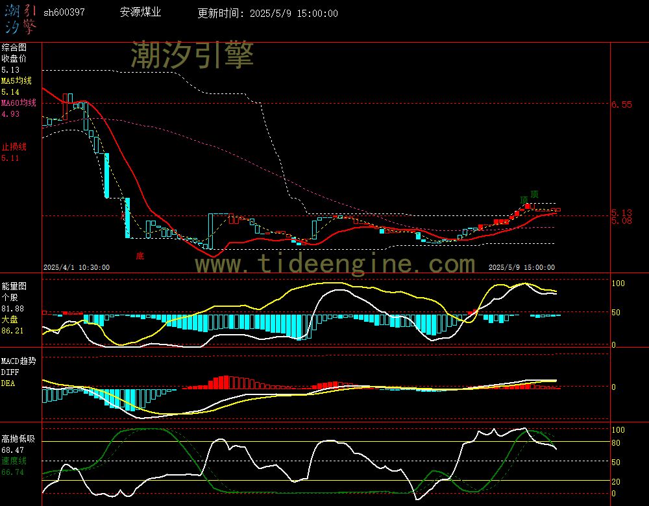Click the 个股 legend label
The width and height of the screenshot is (649, 506).
(10, 297)
